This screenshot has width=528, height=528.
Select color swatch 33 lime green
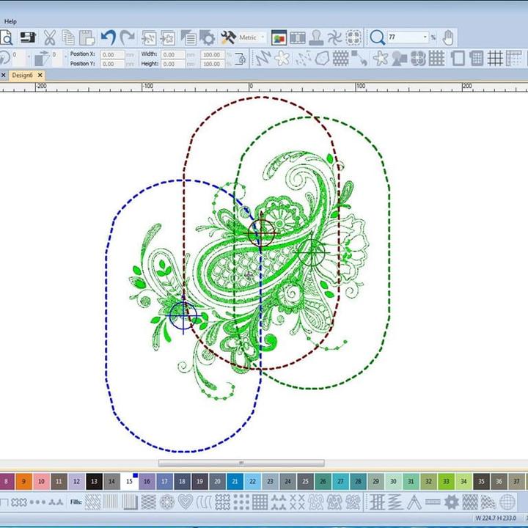coord(446,481)
